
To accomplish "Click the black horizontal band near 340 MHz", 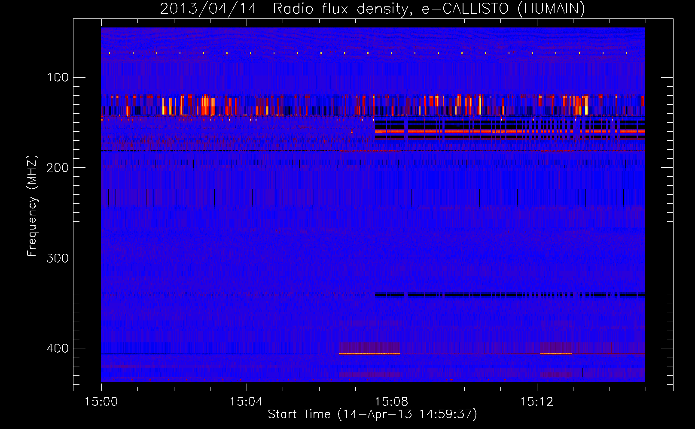I will [510, 295].
